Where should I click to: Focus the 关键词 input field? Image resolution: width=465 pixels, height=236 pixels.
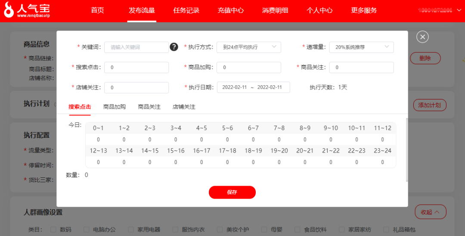pyautogui.click(x=136, y=47)
